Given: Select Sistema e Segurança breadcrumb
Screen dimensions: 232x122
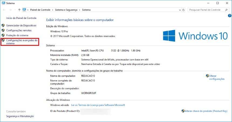Looking at the screenshot, I should (x=66, y=10).
